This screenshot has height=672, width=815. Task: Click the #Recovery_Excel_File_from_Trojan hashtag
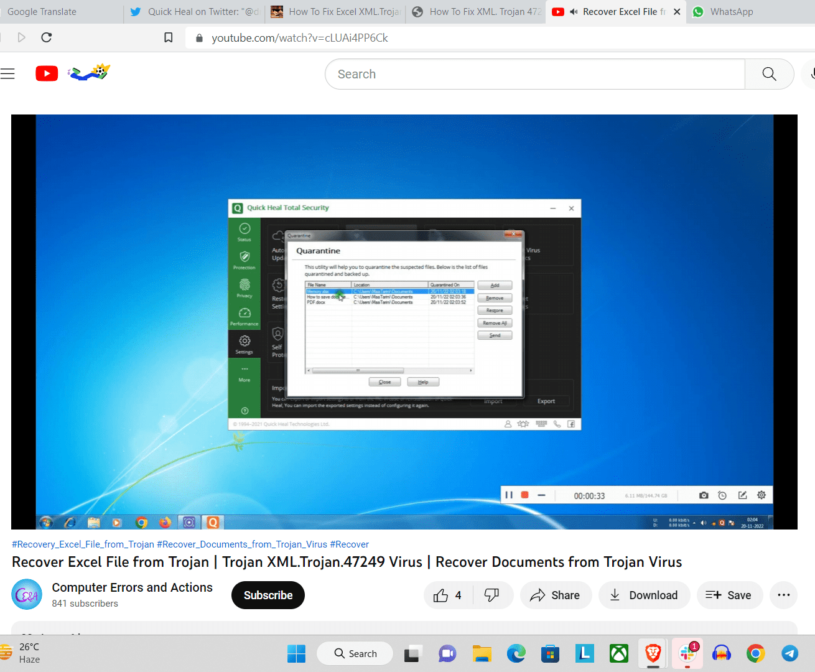[x=83, y=544]
